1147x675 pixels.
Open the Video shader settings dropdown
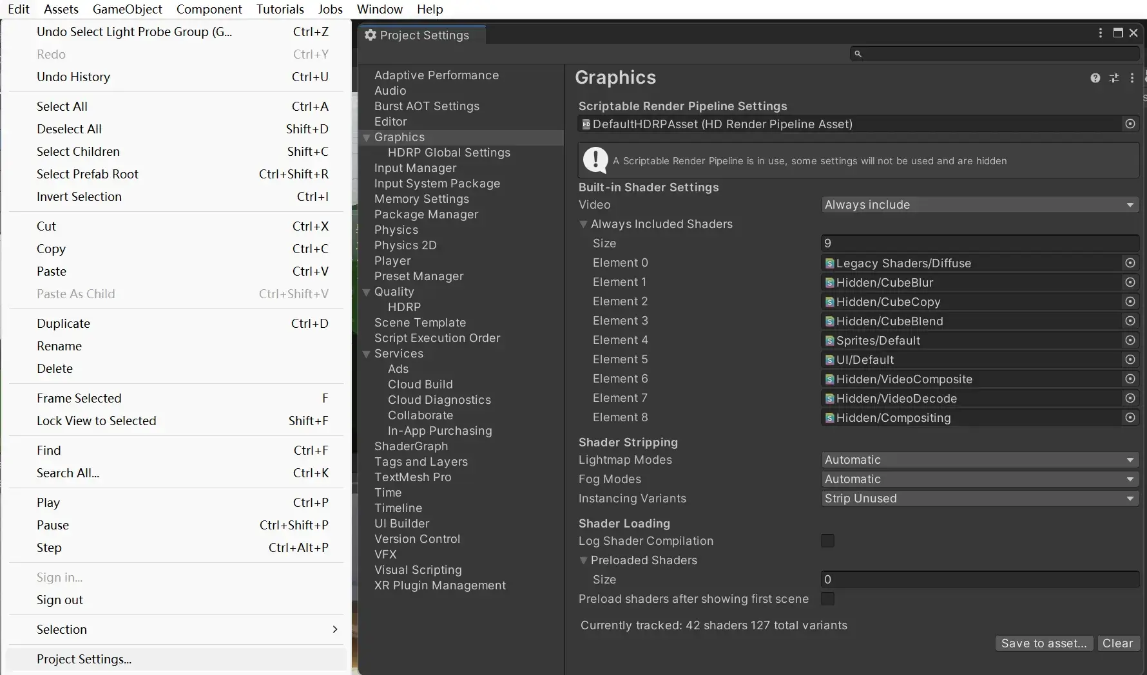(x=979, y=205)
